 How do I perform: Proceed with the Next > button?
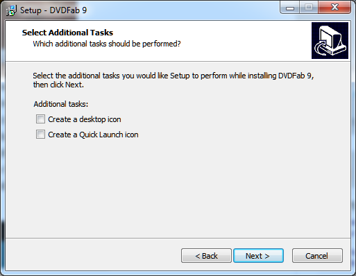[x=258, y=256]
